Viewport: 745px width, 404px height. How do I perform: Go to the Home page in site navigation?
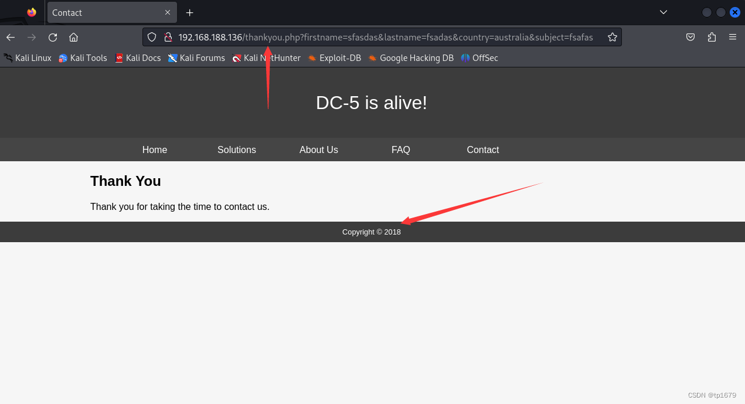(155, 150)
